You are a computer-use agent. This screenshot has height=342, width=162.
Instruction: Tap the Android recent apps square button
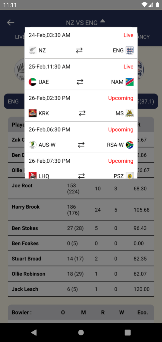coord(128,332)
